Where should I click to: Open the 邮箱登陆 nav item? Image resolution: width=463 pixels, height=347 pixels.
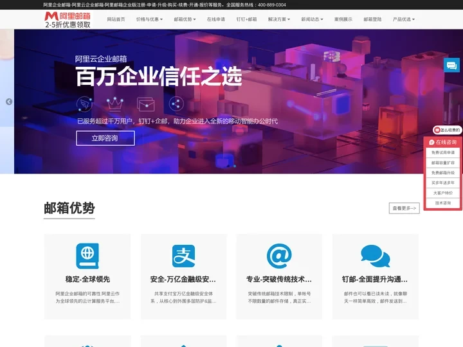(x=372, y=19)
